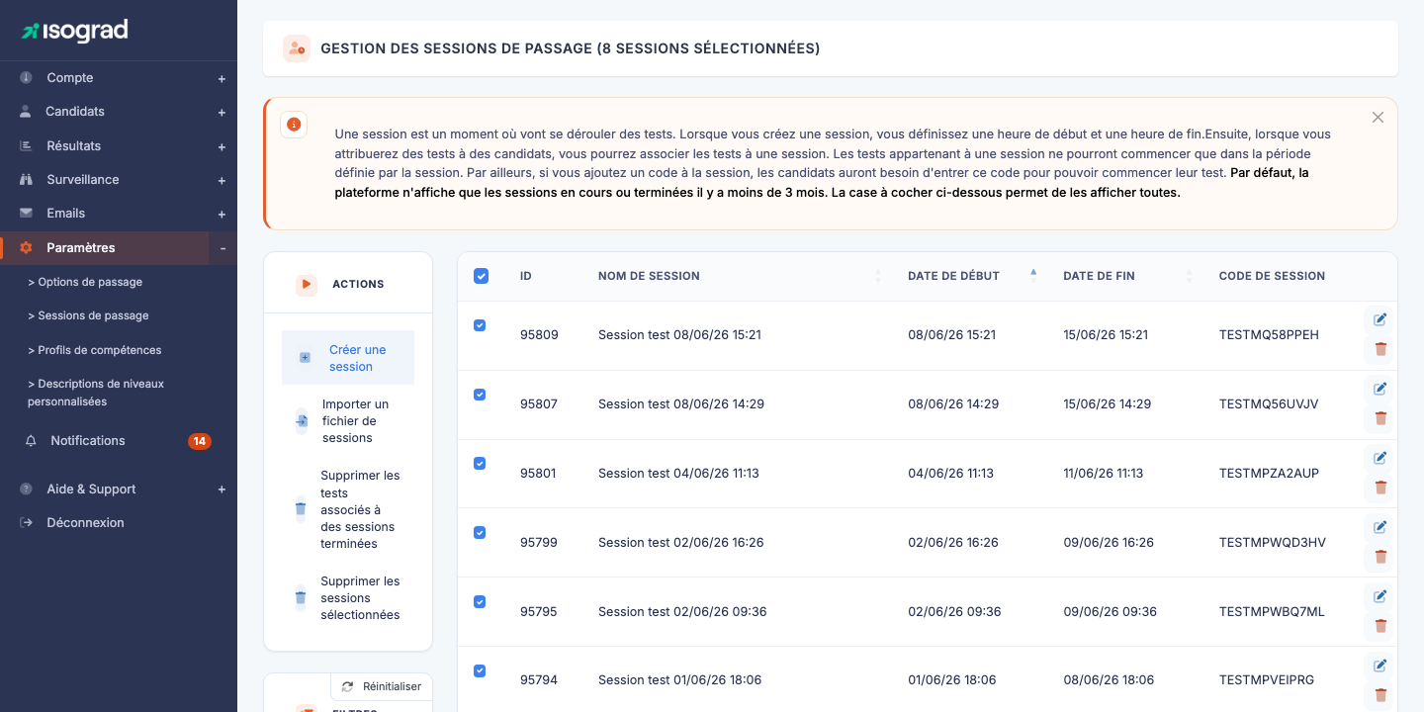Viewport: 1424px width, 712px height.
Task: Delete session 95807 with trash icon
Action: [x=1380, y=418]
